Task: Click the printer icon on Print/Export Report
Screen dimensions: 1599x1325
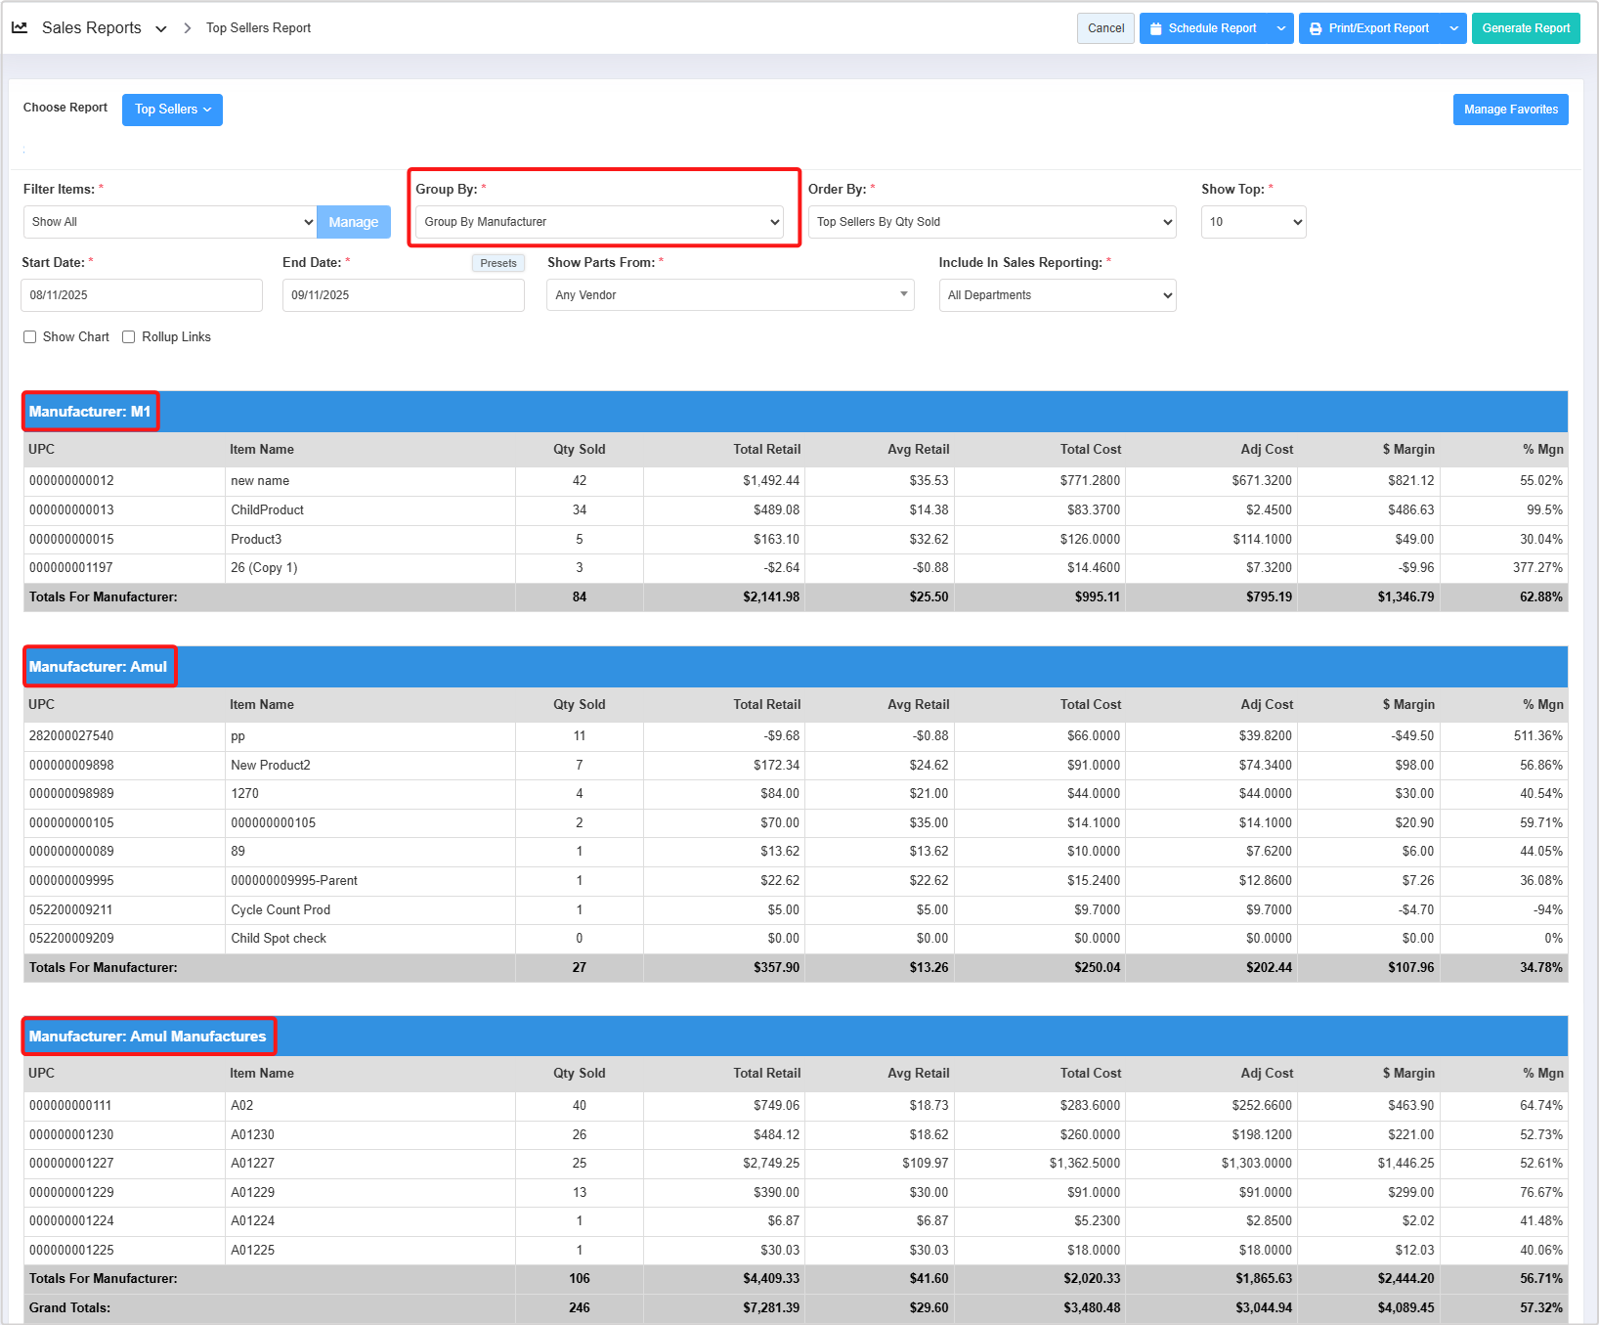Action: [1316, 28]
